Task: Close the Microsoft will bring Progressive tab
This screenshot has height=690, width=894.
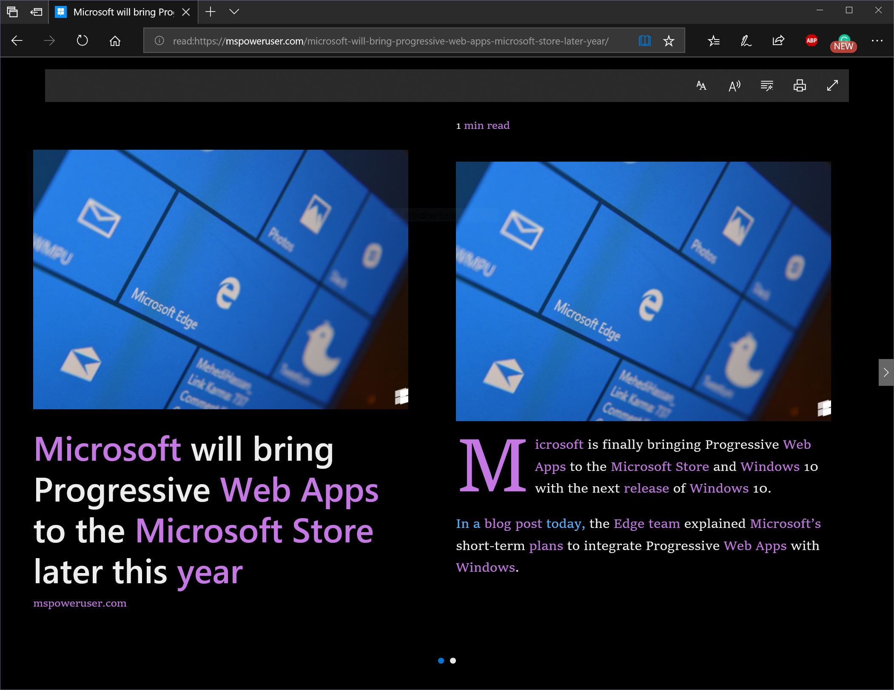Action: (x=186, y=12)
